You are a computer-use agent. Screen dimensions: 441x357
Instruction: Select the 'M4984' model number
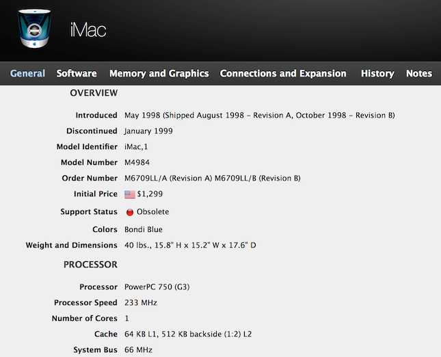[137, 163]
